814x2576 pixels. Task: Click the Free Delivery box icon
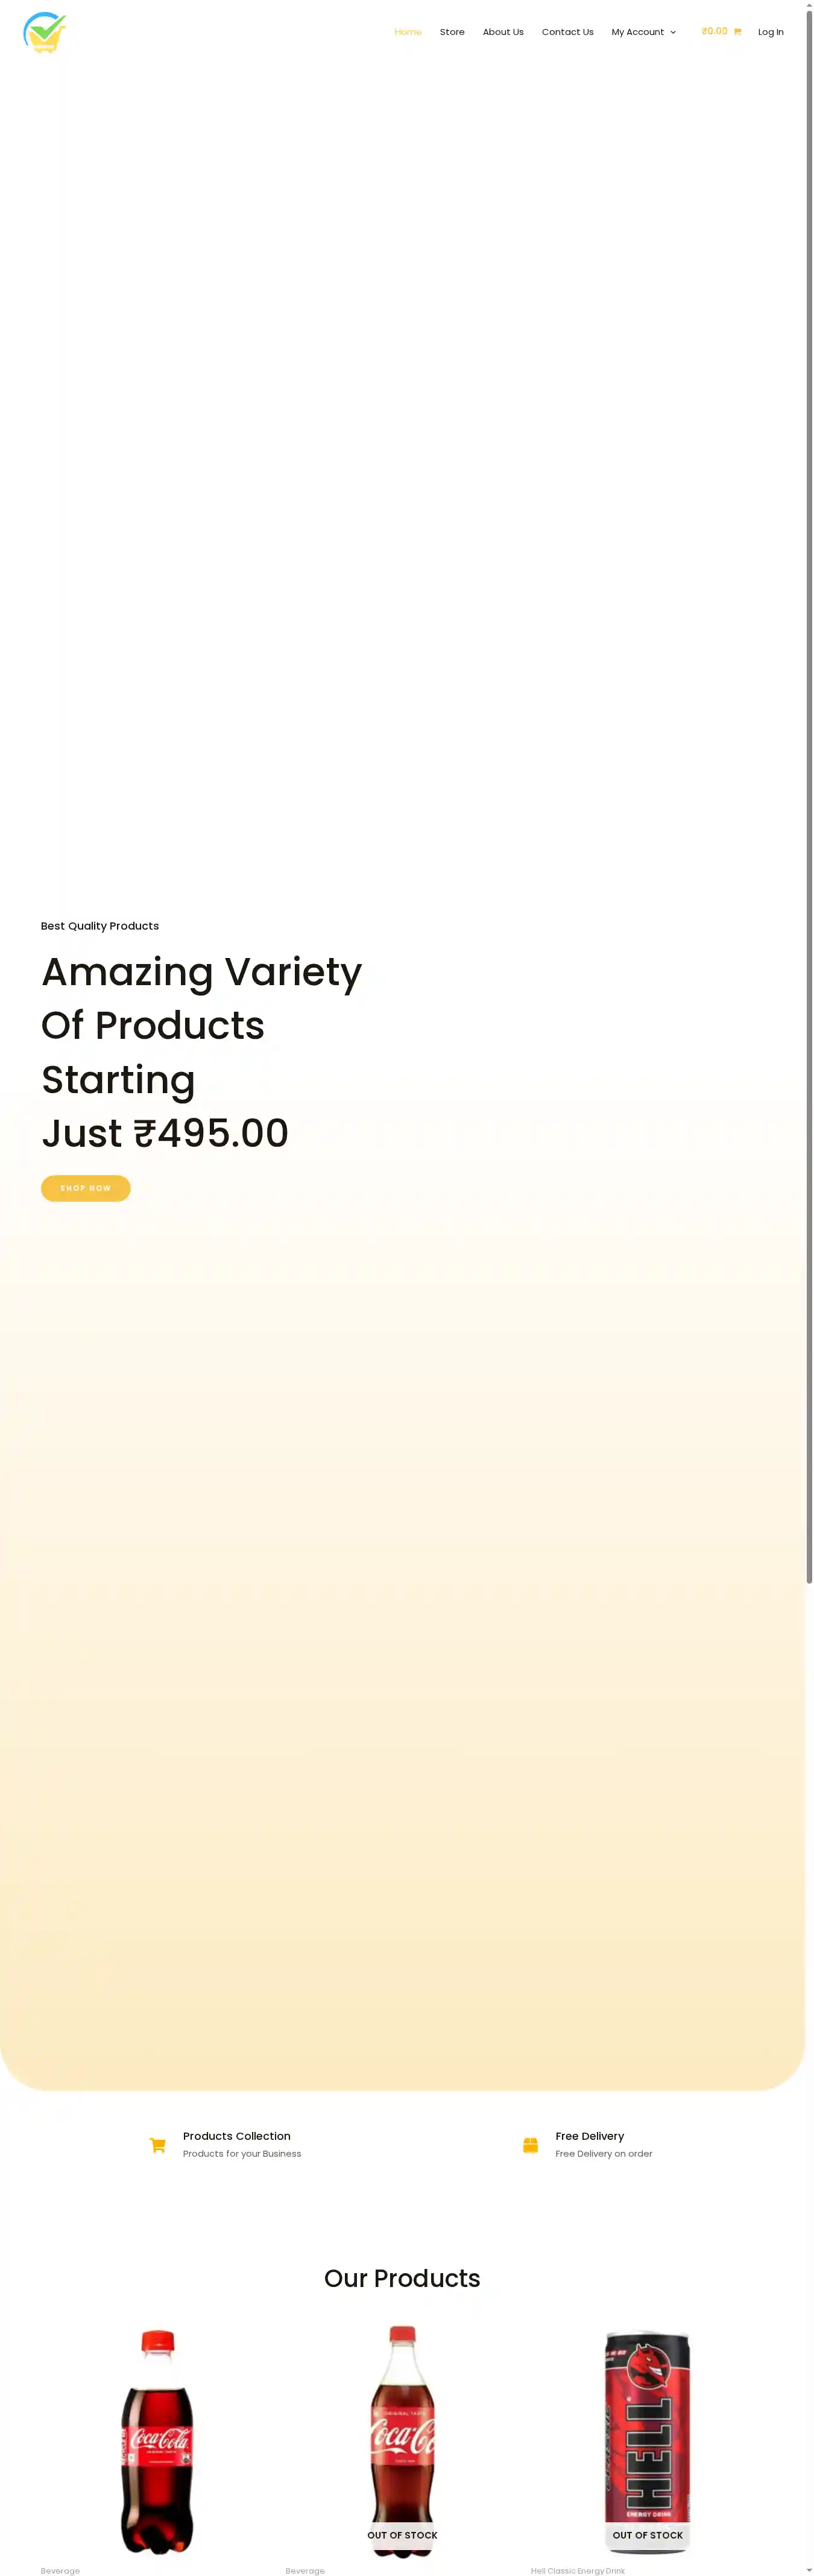click(x=530, y=2145)
